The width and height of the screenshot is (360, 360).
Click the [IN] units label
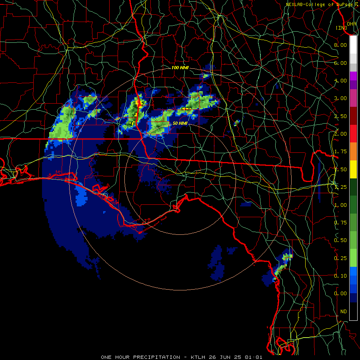pyautogui.click(x=342, y=28)
